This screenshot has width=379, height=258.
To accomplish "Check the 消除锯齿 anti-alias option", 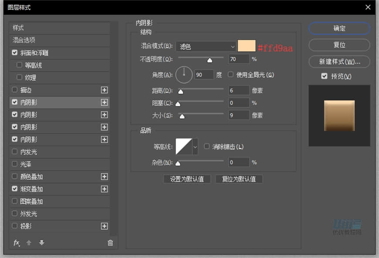I will [x=206, y=147].
